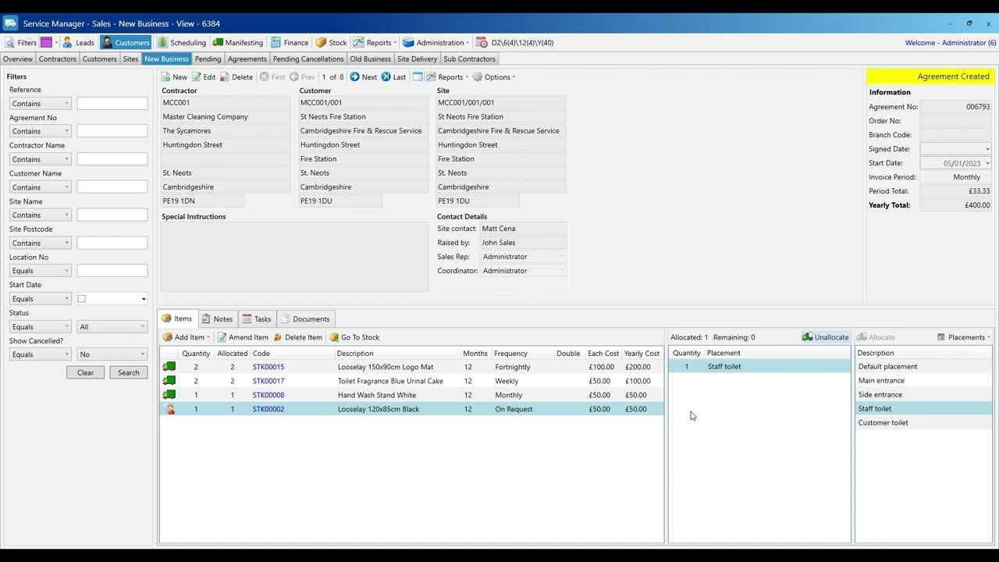Viewport: 999px width, 562px height.
Task: Open the Placements list icon
Action: click(941, 337)
